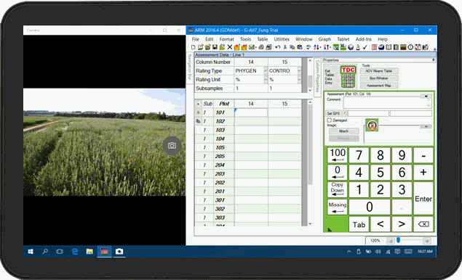
Task: Select column 14 cell for plot 101
Action: [x=251, y=112]
